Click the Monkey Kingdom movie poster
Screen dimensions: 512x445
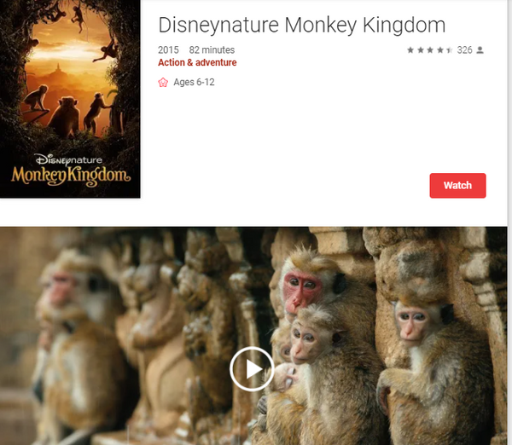(70, 99)
